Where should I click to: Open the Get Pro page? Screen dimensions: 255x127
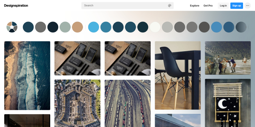pyautogui.click(x=208, y=6)
